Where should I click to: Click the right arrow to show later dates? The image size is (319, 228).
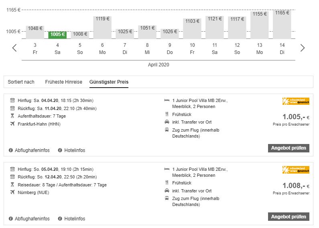303,48
